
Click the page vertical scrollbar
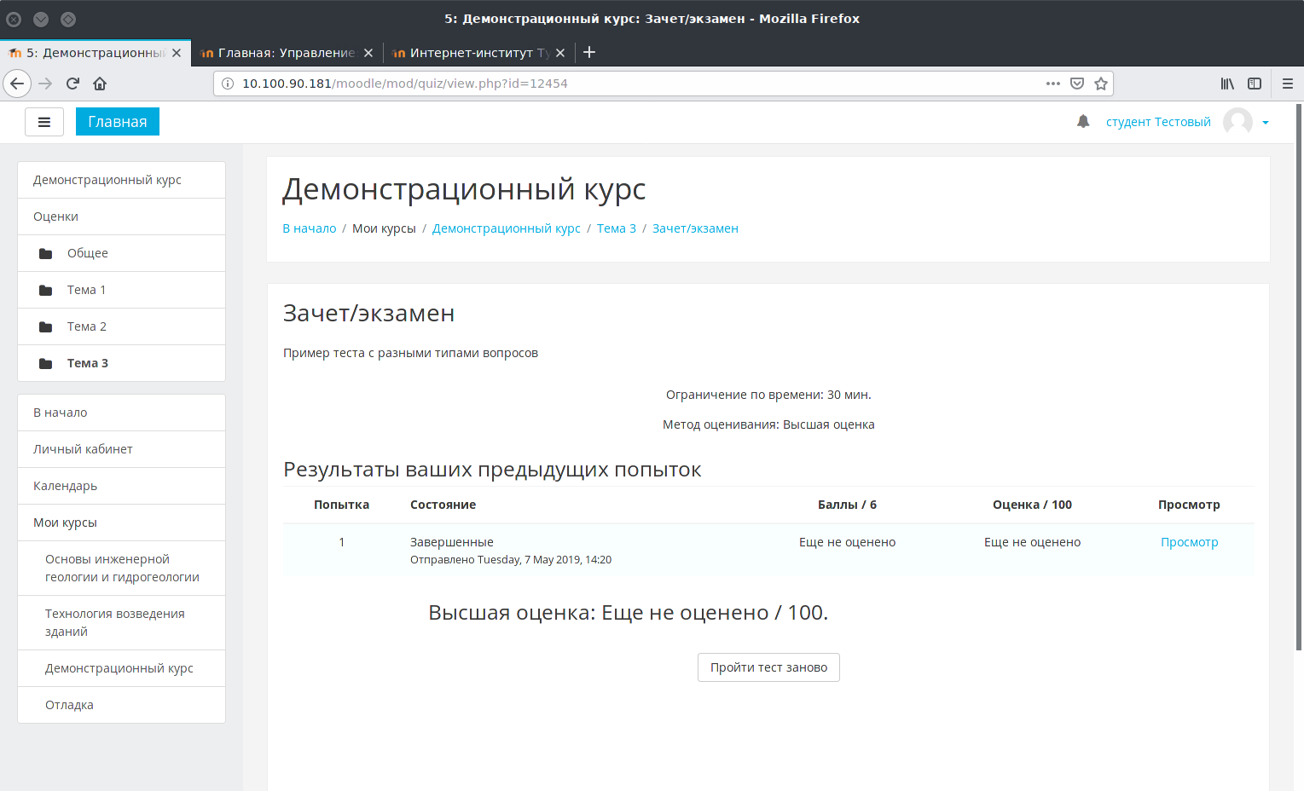click(1299, 377)
